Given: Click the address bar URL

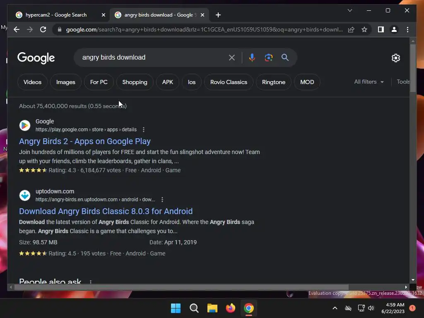Looking at the screenshot, I should click(204, 29).
